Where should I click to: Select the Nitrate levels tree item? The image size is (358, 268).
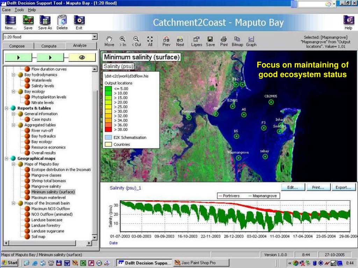[42, 103]
